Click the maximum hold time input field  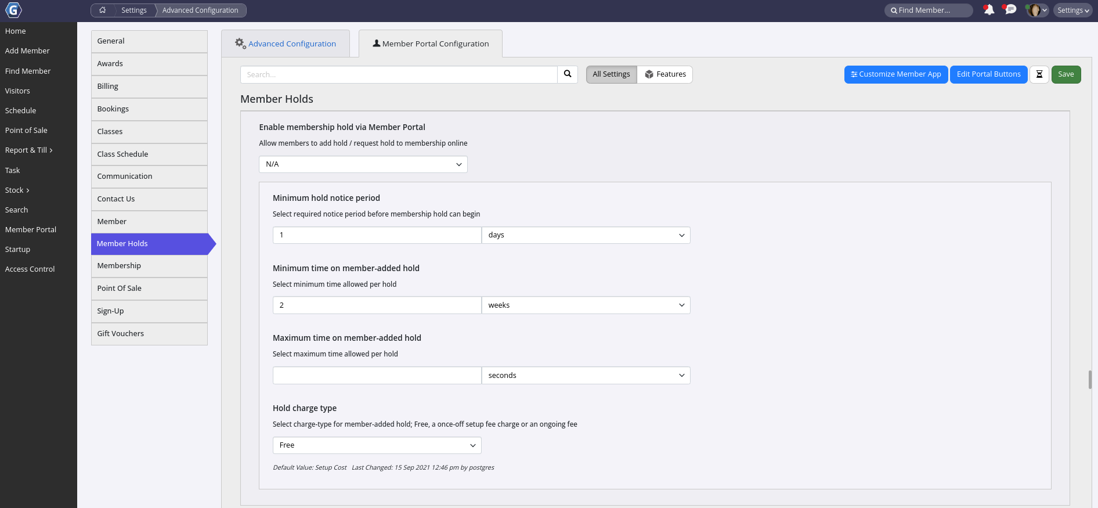(377, 376)
